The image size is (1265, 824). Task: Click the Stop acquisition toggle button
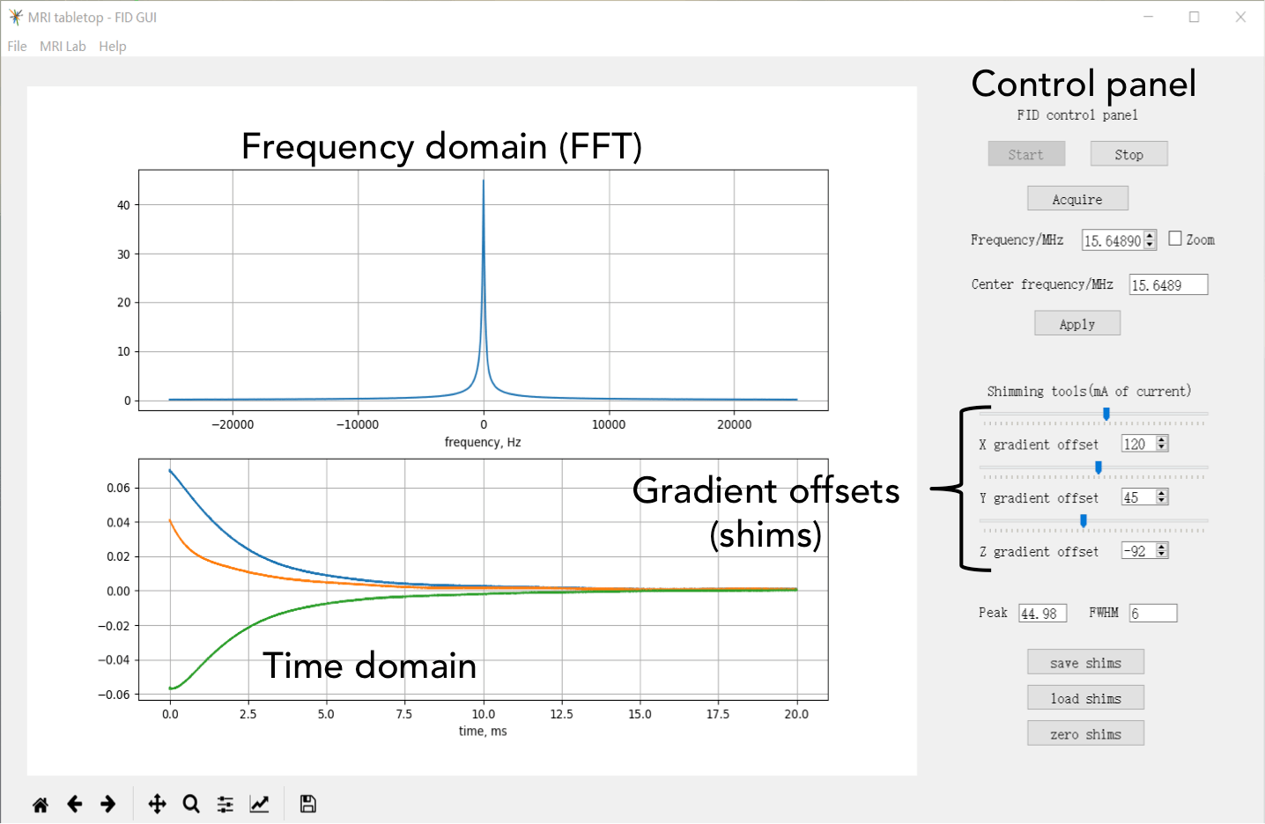[1128, 153]
